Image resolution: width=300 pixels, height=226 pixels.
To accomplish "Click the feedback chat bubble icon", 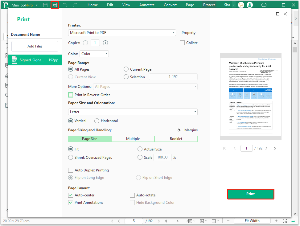I will (264, 5).
